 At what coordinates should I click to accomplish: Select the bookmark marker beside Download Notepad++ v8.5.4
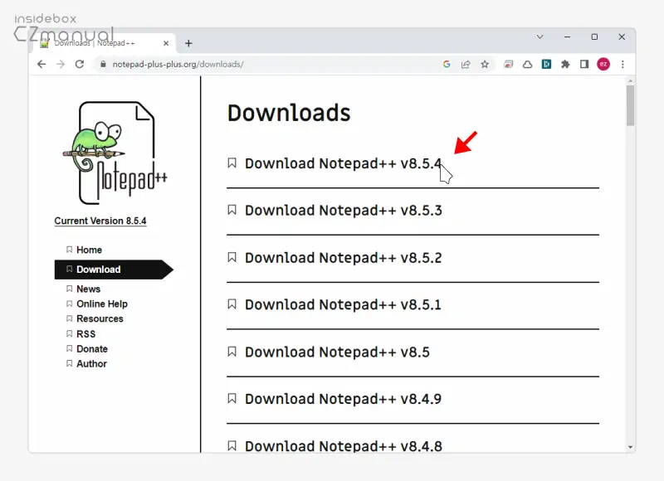point(232,163)
